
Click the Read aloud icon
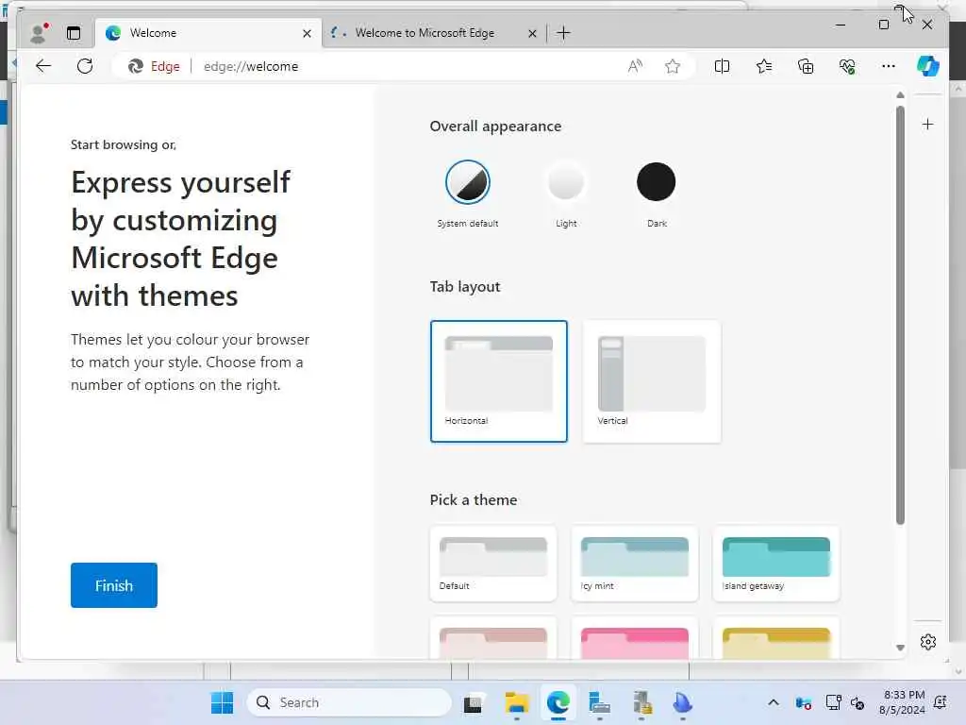(635, 66)
